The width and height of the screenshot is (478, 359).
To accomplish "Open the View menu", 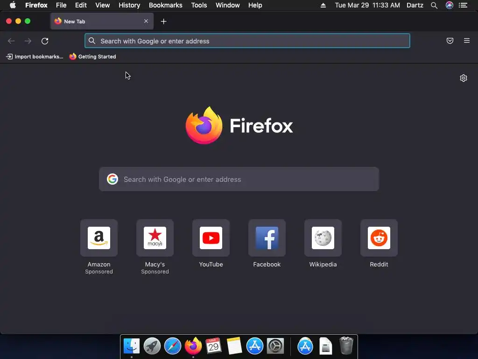I will (102, 5).
